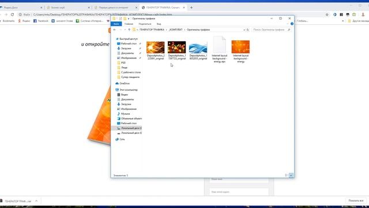Click the magnifier icon in Explorer search

[x=289, y=30]
